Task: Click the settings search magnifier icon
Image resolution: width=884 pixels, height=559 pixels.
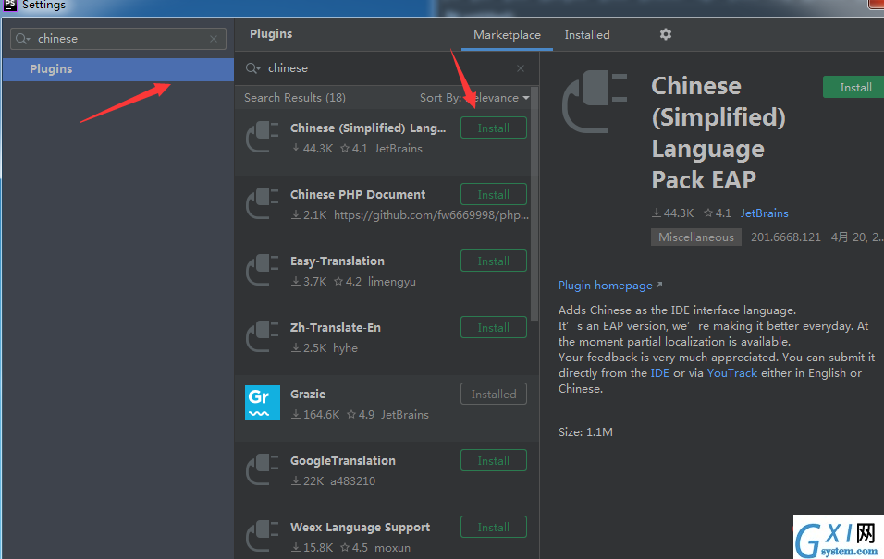Action: point(22,39)
